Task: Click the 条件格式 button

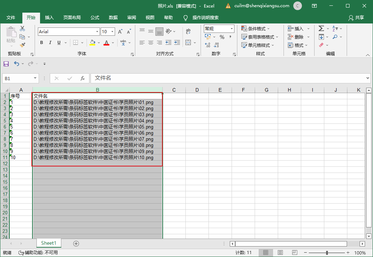Action: pyautogui.click(x=255, y=29)
